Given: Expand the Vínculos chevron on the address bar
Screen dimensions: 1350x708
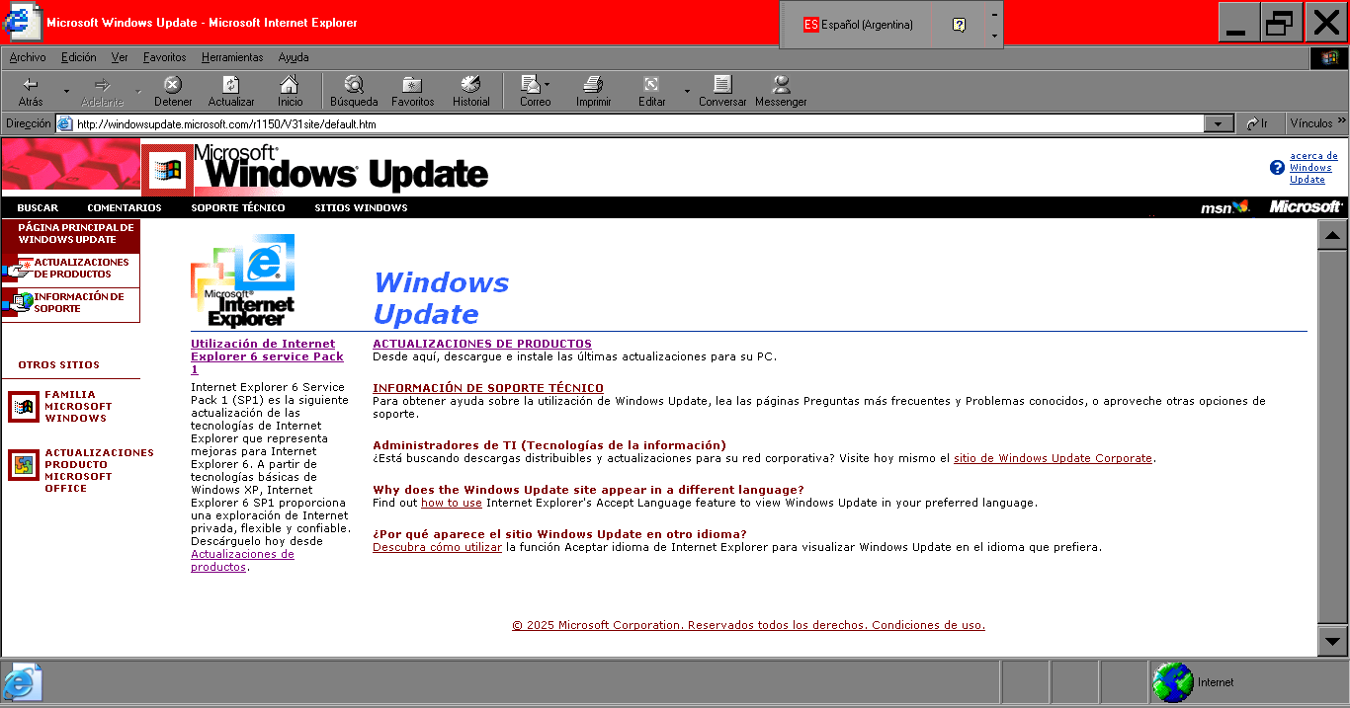Looking at the screenshot, I should (x=1340, y=122).
